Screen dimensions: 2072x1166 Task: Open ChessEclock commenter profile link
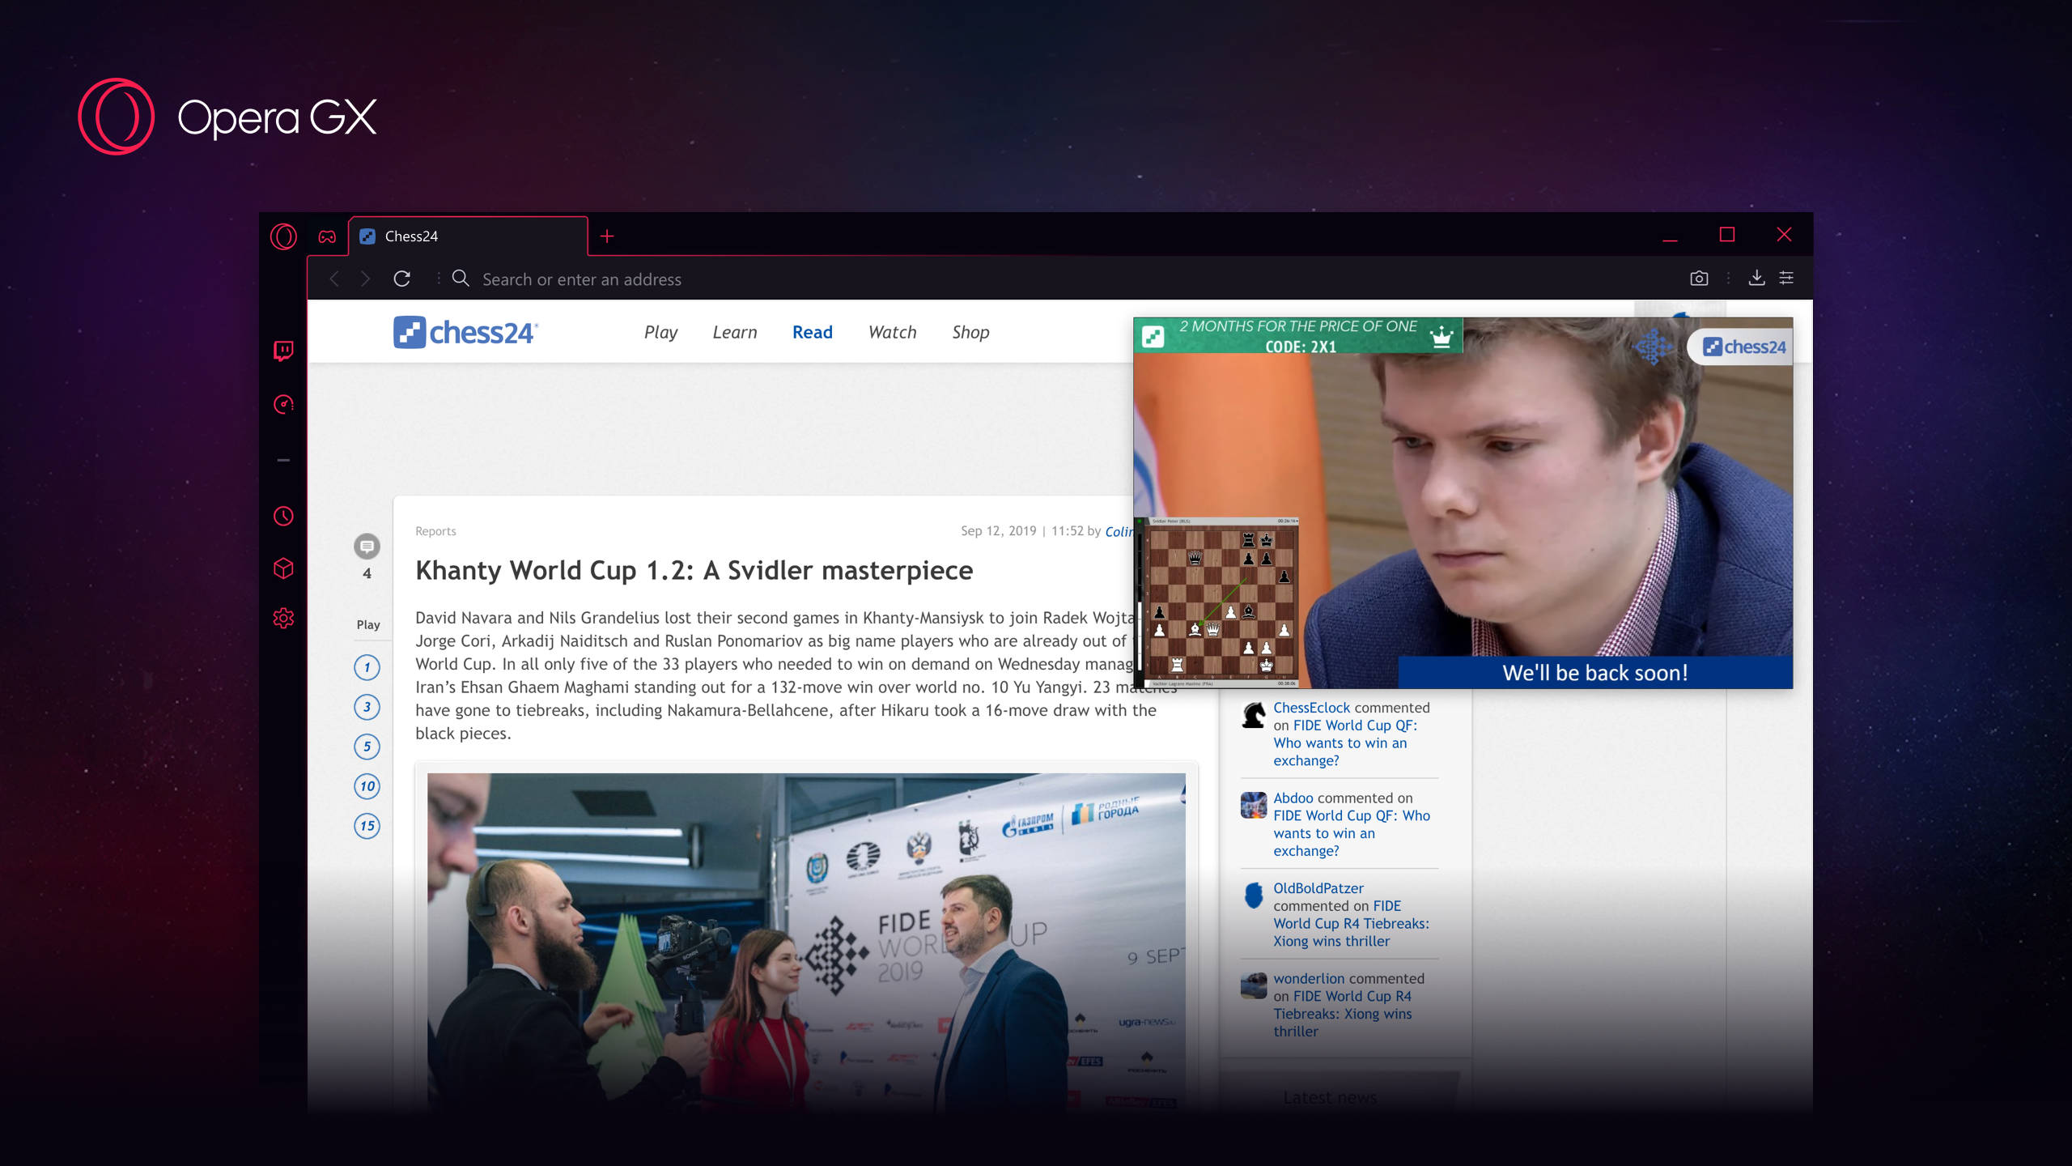click(1311, 708)
